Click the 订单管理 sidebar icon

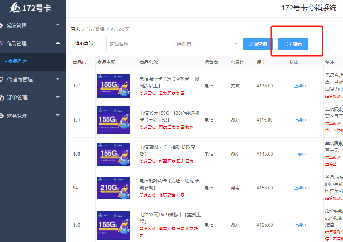click(2, 97)
